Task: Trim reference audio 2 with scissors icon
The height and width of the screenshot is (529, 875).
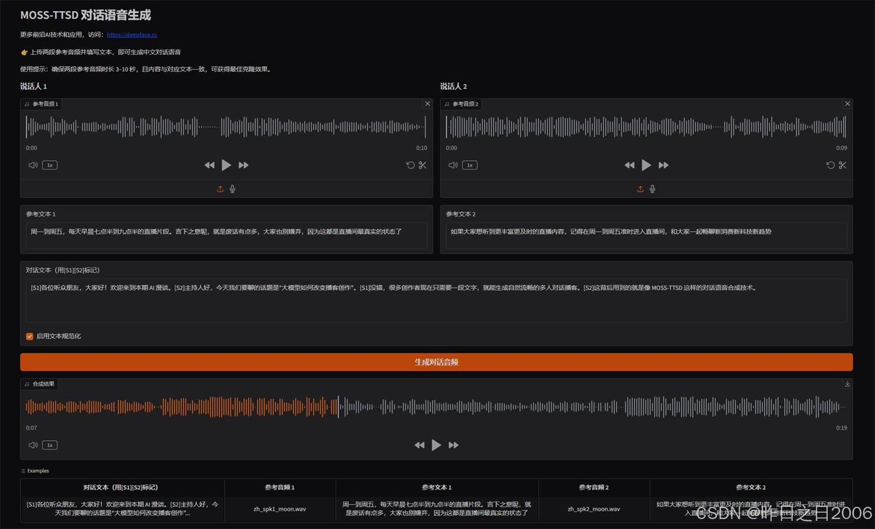Action: pos(843,165)
